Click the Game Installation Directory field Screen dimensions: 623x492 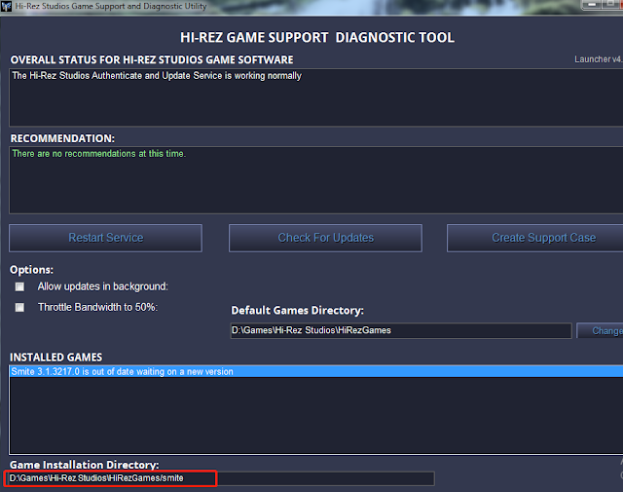221,478
